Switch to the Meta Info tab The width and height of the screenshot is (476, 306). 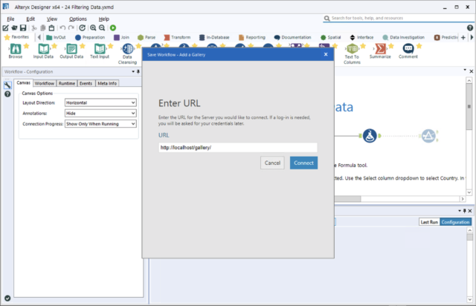[x=107, y=83]
